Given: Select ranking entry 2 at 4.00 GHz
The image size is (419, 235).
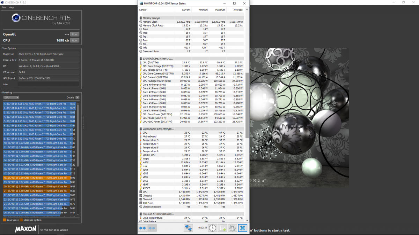Looking at the screenshot, I should 39,108.
